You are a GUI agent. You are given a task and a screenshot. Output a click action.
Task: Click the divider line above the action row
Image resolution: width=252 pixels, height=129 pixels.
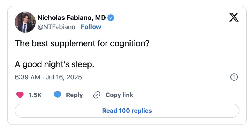point(127,86)
